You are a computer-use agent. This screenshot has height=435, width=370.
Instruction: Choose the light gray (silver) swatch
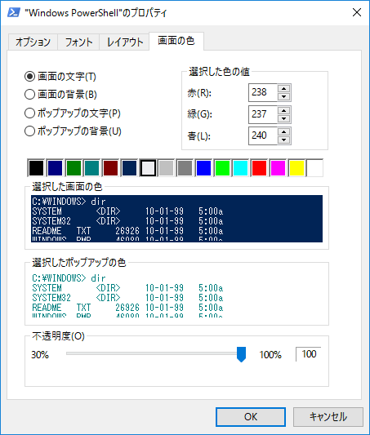click(x=167, y=168)
